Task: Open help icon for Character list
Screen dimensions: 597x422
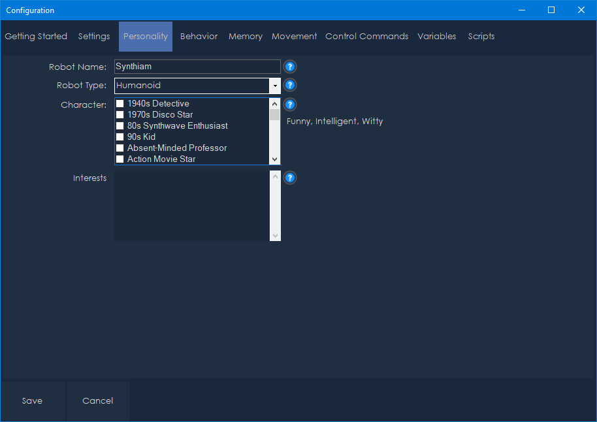Action: tap(290, 105)
